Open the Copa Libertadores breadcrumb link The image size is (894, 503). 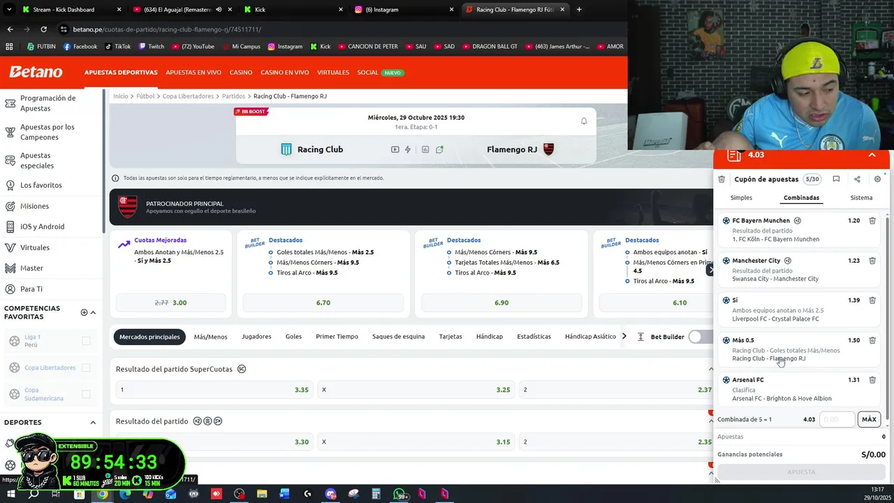(x=188, y=96)
